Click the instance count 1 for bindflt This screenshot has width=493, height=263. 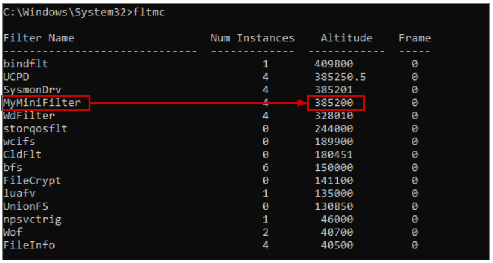[266, 64]
